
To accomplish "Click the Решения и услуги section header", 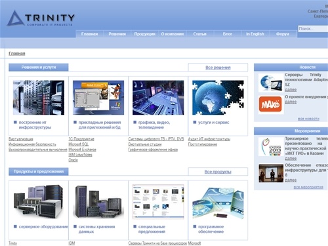I will pos(39,68).
